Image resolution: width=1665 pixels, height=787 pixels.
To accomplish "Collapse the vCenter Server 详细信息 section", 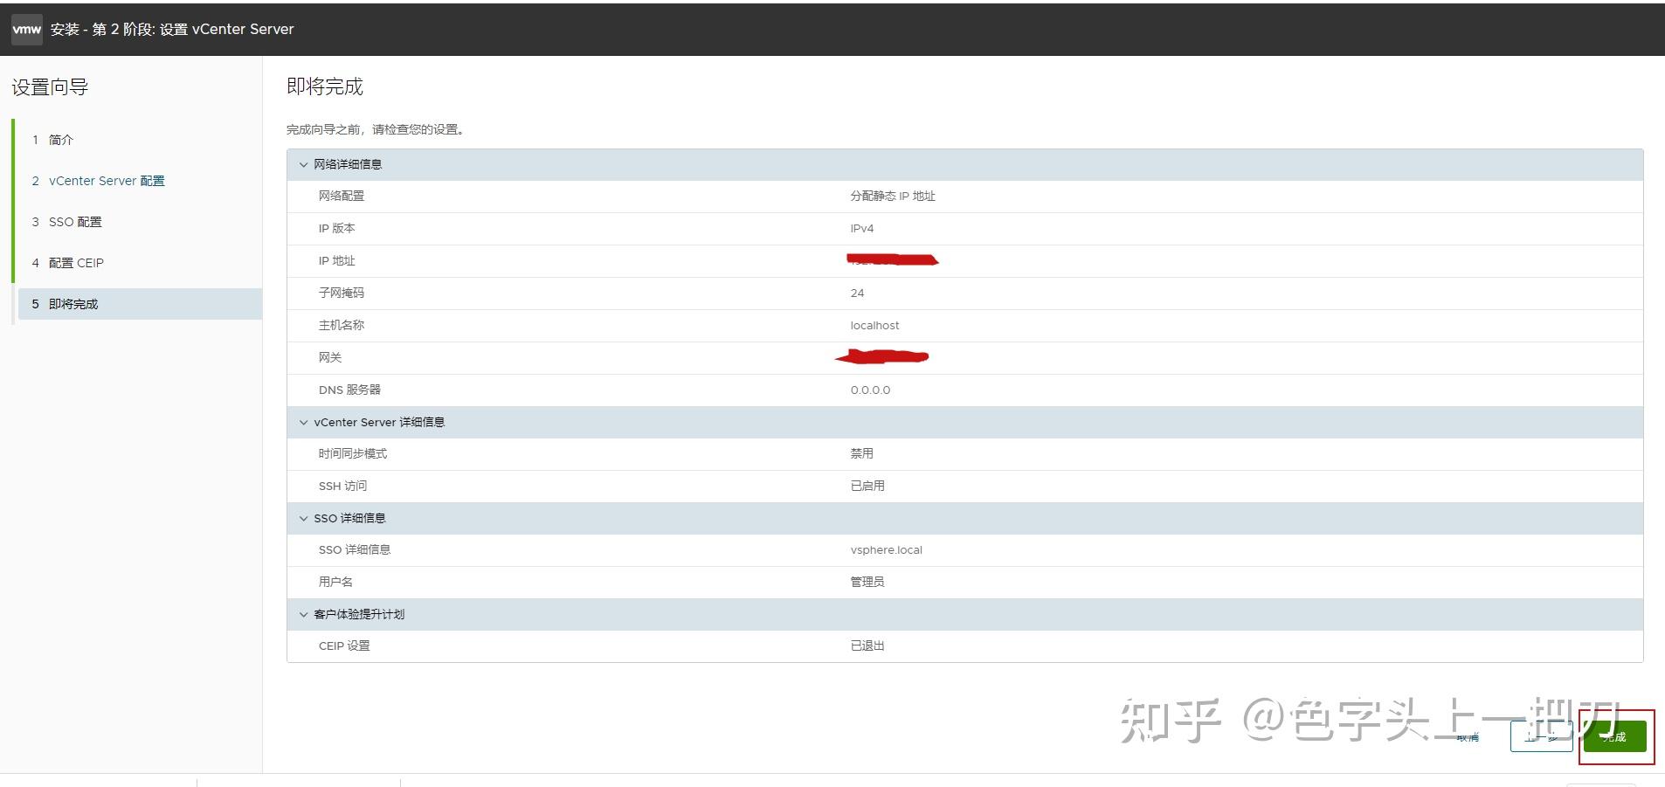I will pyautogui.click(x=304, y=422).
